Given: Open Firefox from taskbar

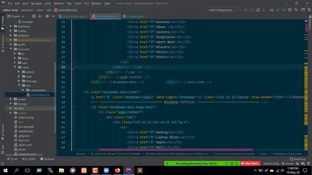Looking at the screenshot, I should point(117,171).
